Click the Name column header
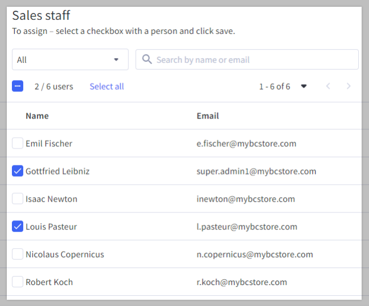Viewport: 369px width, 306px height. (37, 116)
